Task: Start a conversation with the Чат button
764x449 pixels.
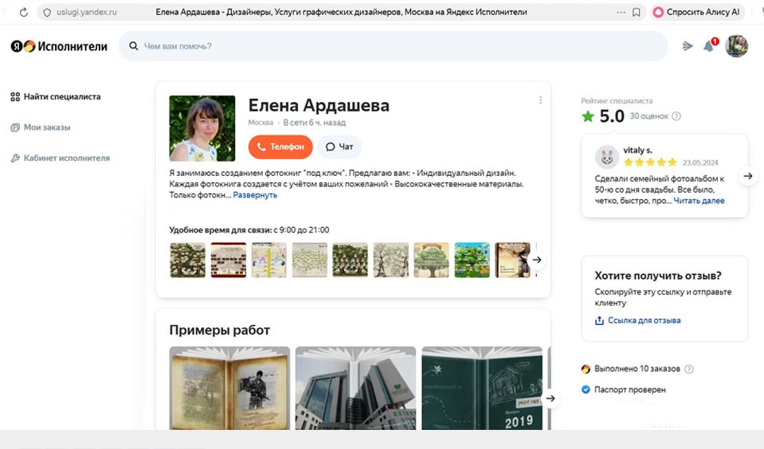Action: [x=339, y=146]
